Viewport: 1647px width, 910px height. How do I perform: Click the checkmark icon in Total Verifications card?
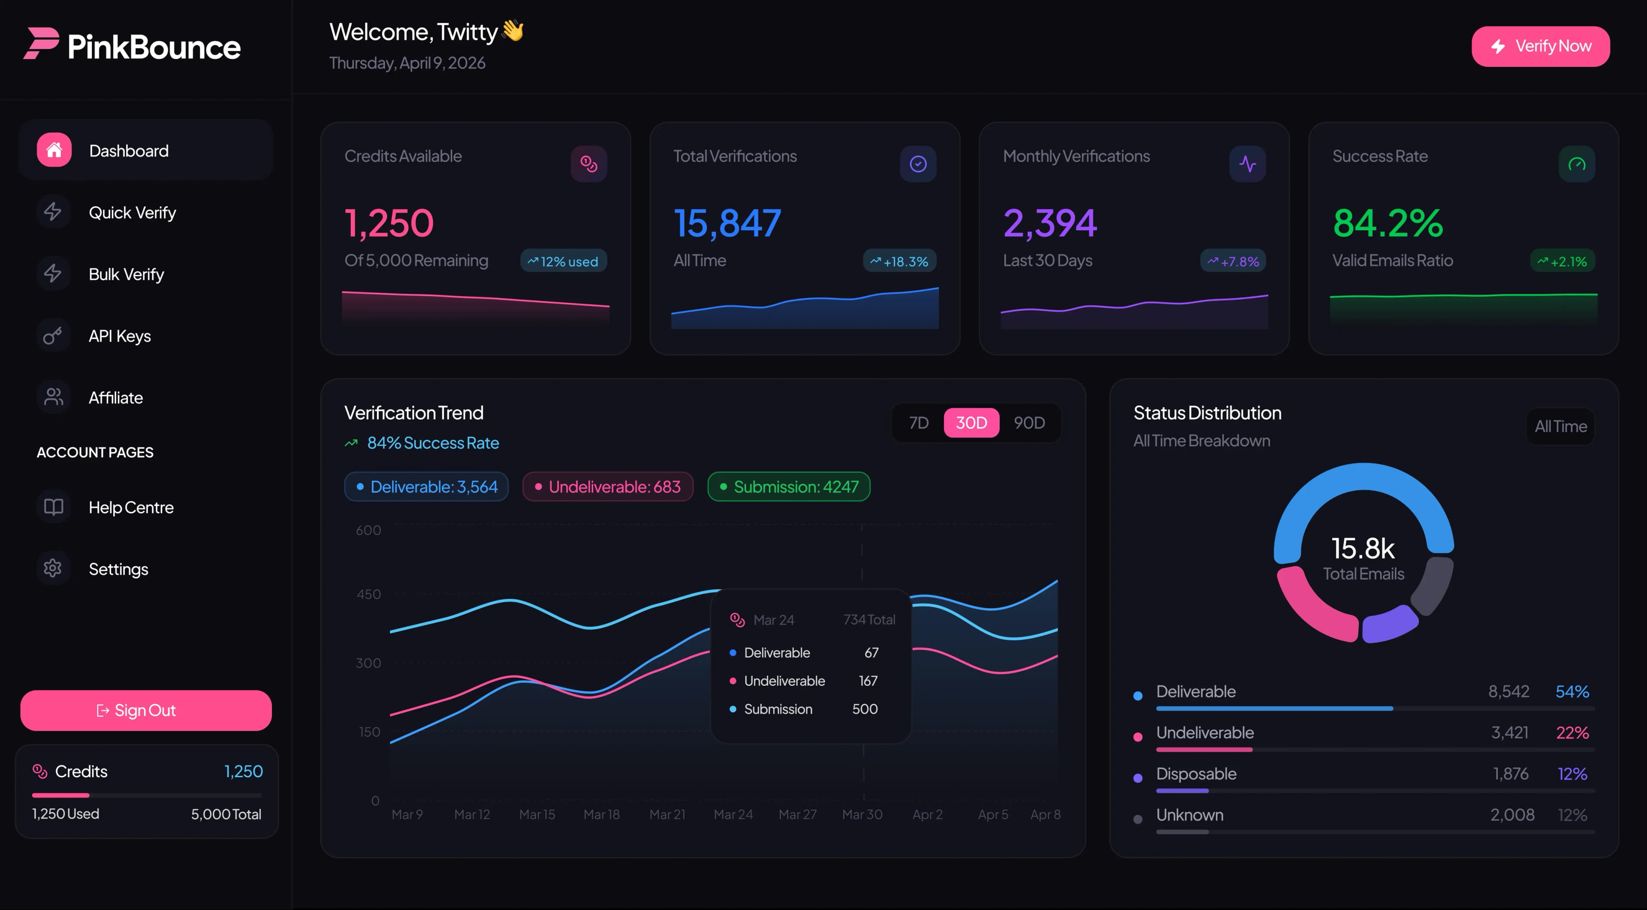918,164
